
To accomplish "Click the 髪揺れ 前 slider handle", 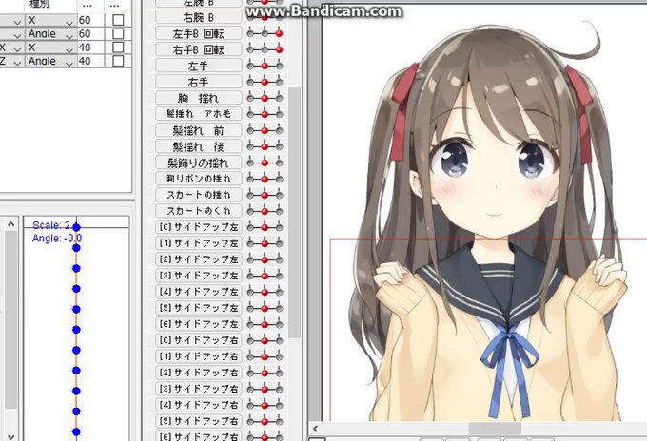I will [x=265, y=130].
